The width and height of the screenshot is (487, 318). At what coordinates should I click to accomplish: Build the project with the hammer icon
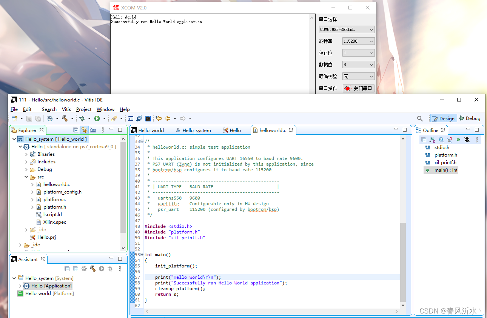(x=65, y=118)
